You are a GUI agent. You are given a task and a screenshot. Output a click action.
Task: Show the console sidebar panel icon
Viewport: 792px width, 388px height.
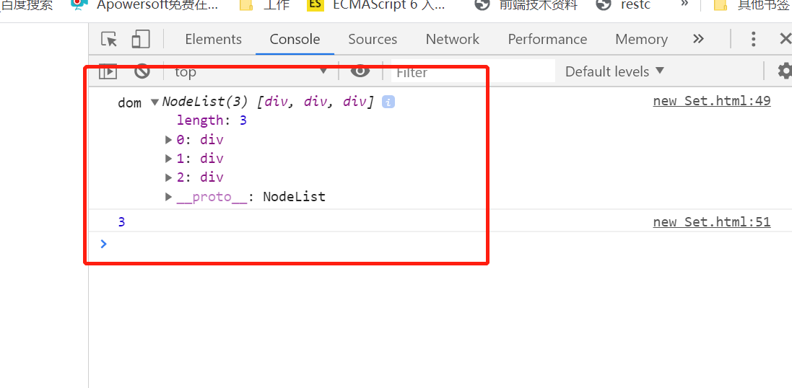point(108,71)
